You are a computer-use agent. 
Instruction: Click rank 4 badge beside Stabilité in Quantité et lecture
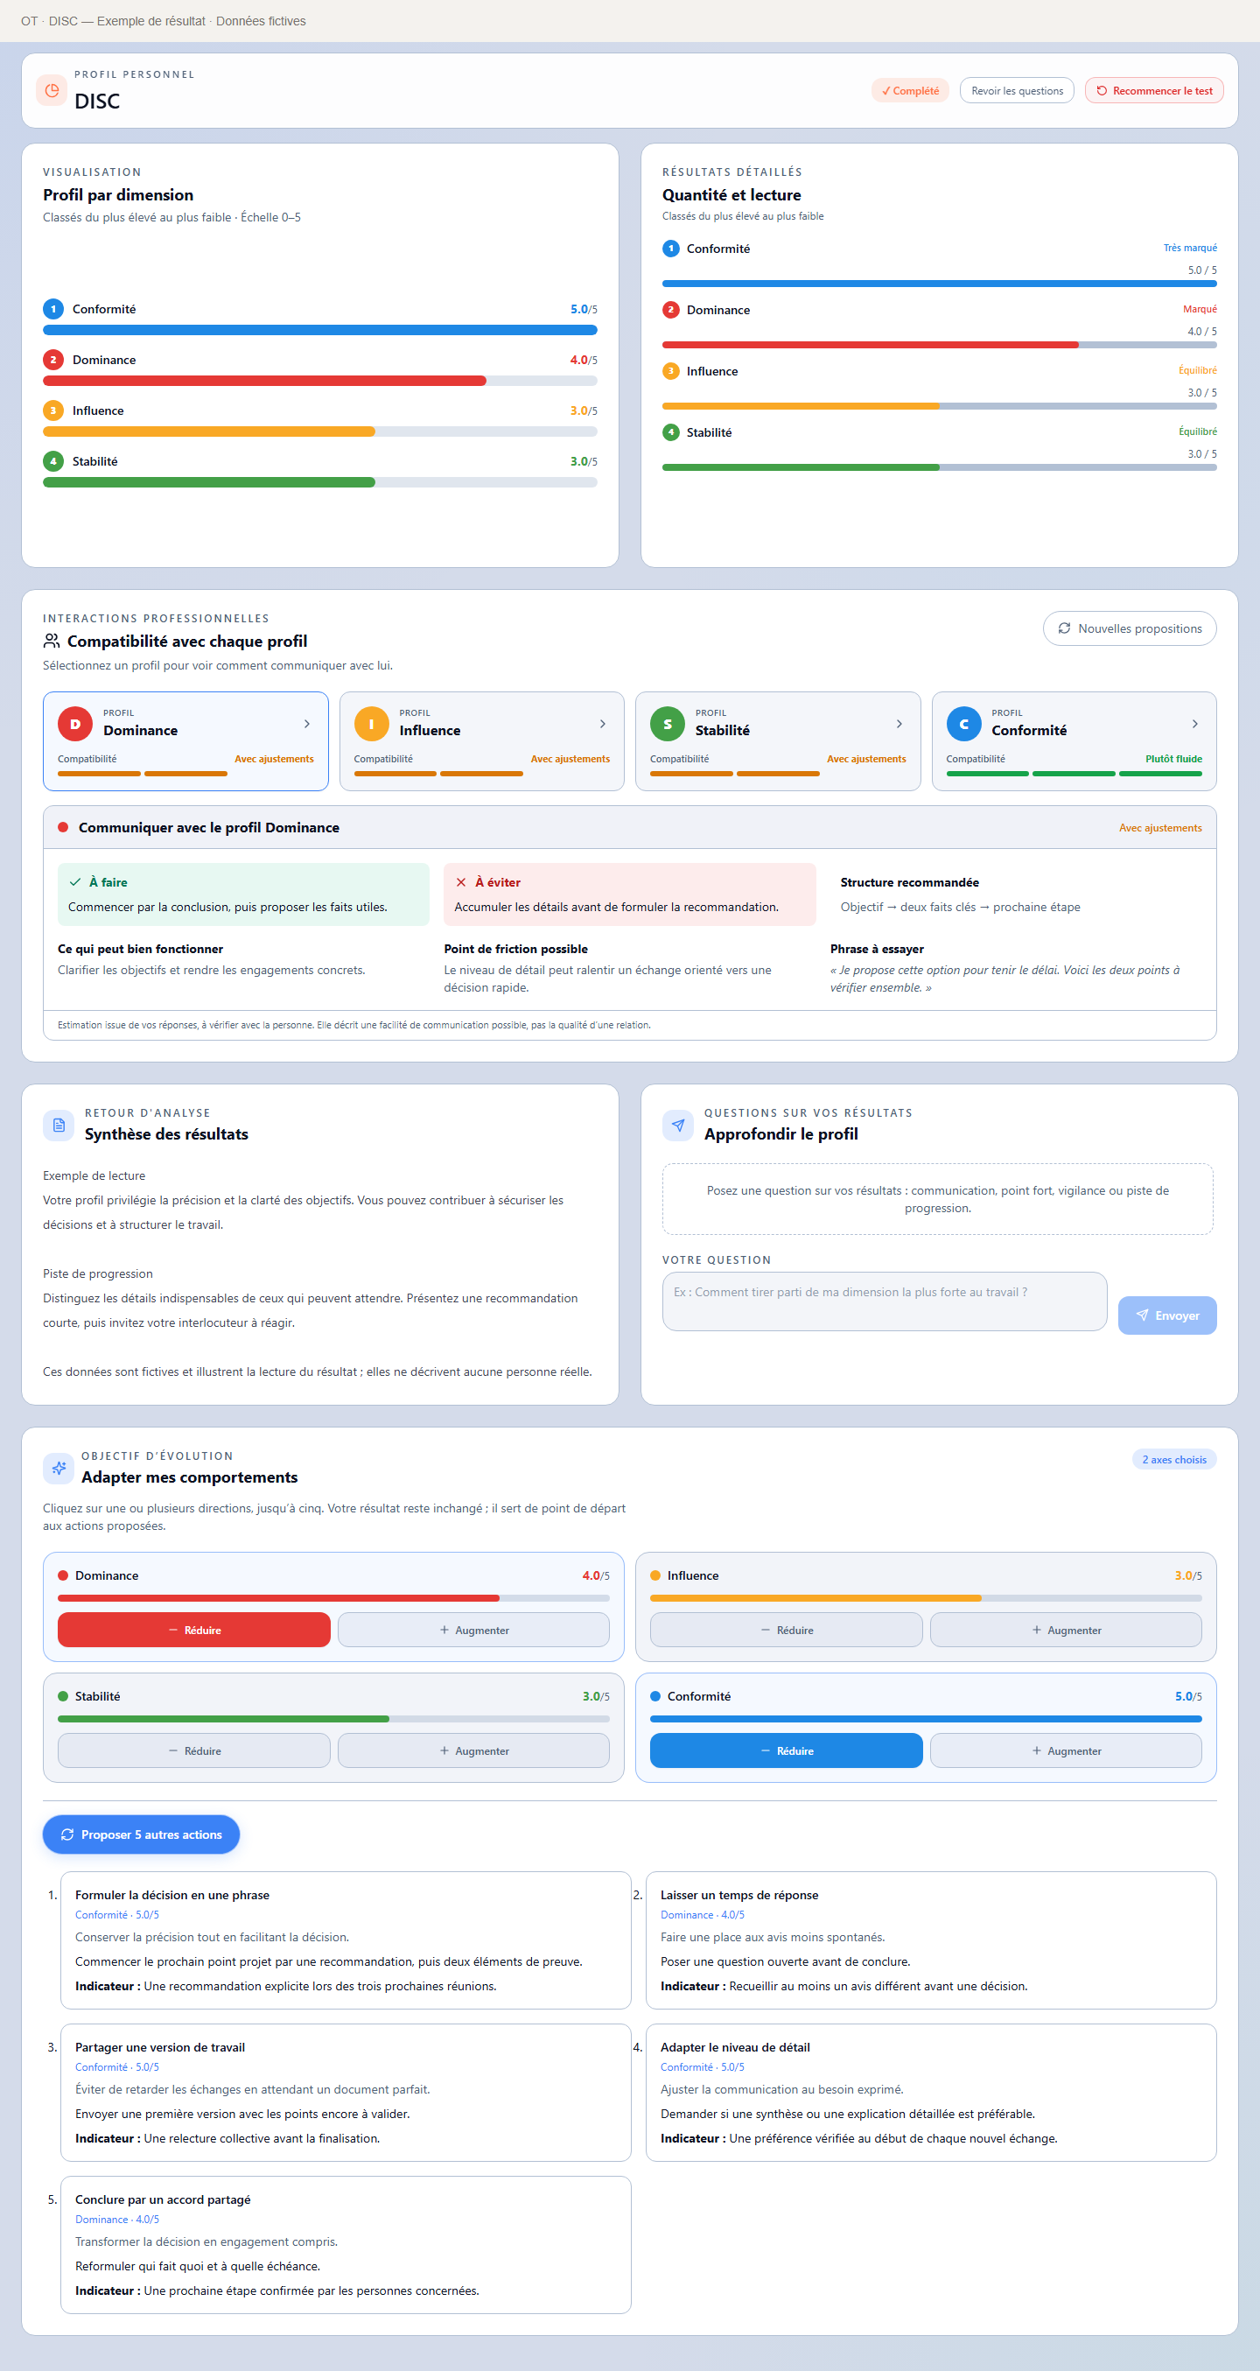(x=671, y=432)
